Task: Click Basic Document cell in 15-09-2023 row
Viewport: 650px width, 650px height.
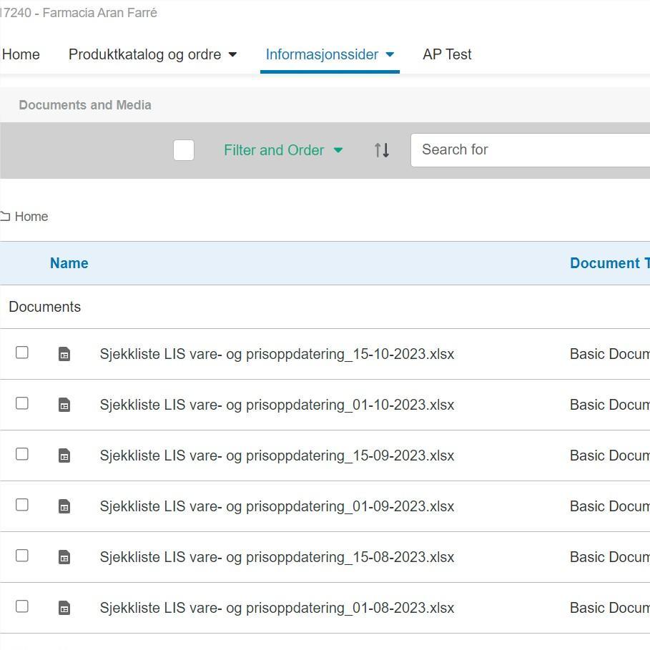Action: click(x=610, y=456)
